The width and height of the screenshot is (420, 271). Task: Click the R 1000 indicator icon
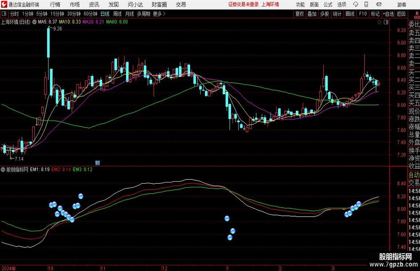point(417,15)
